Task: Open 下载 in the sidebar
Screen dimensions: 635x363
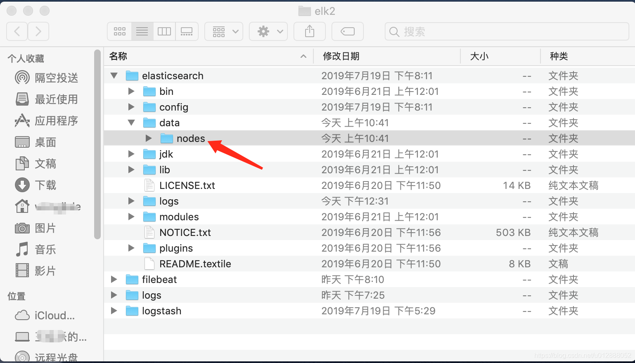Action: click(x=36, y=185)
